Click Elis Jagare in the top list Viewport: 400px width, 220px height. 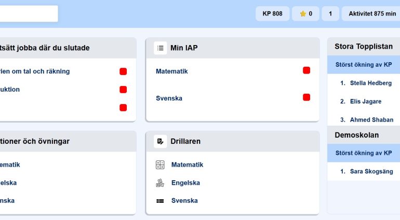[x=365, y=101]
